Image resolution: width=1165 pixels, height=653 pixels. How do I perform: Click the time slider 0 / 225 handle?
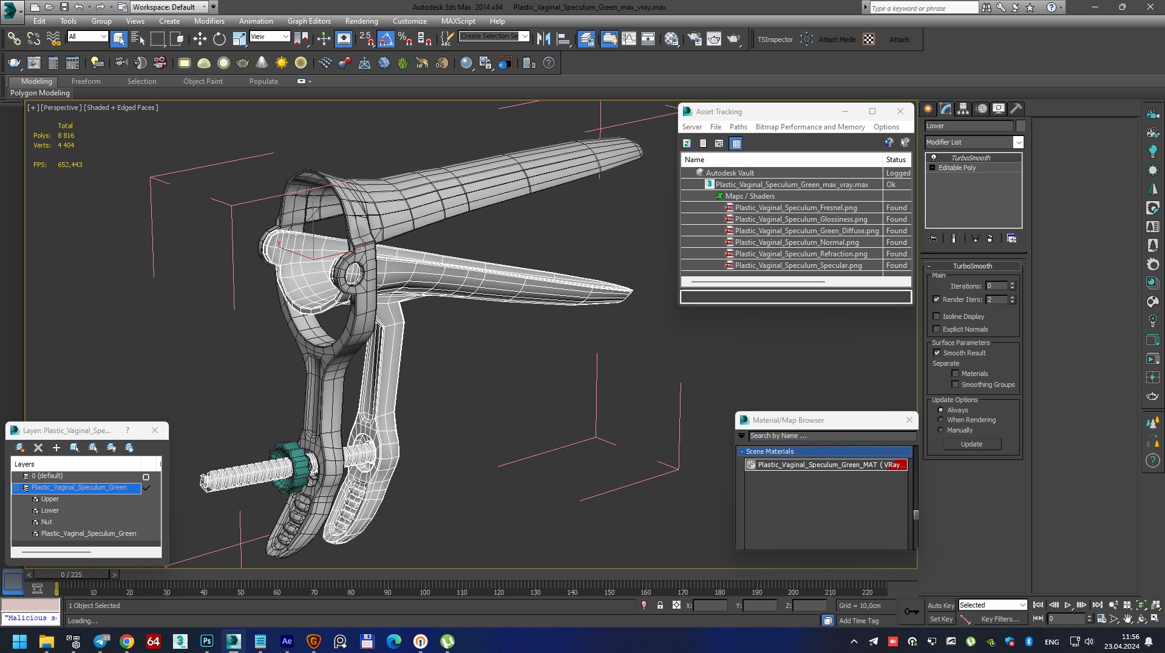71,575
